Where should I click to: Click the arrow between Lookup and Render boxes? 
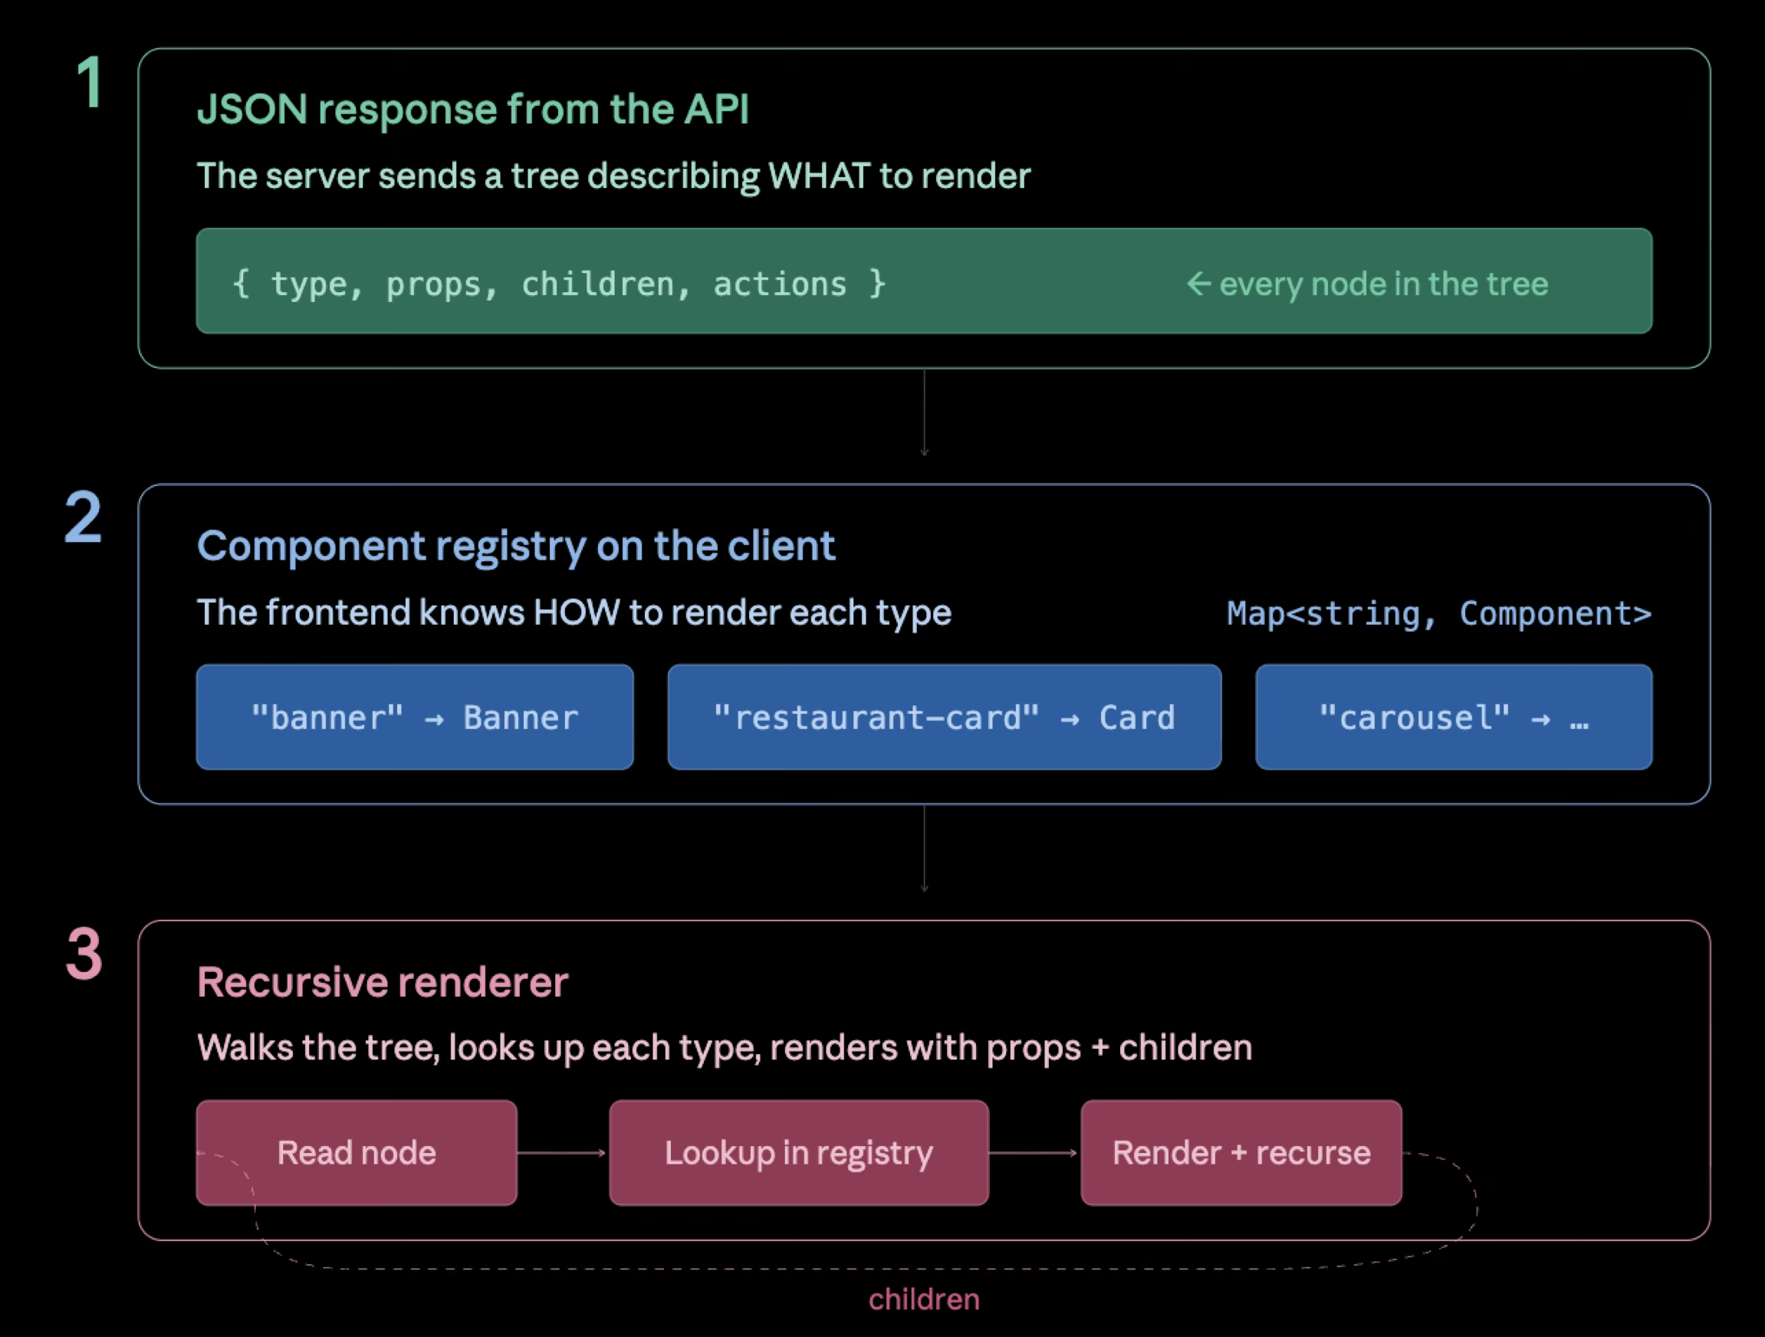pos(1034,1153)
